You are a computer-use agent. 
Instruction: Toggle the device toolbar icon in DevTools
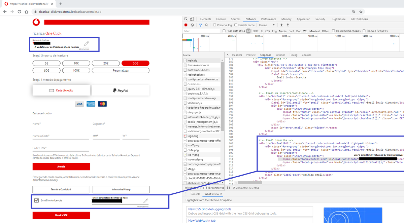[x=192, y=19]
